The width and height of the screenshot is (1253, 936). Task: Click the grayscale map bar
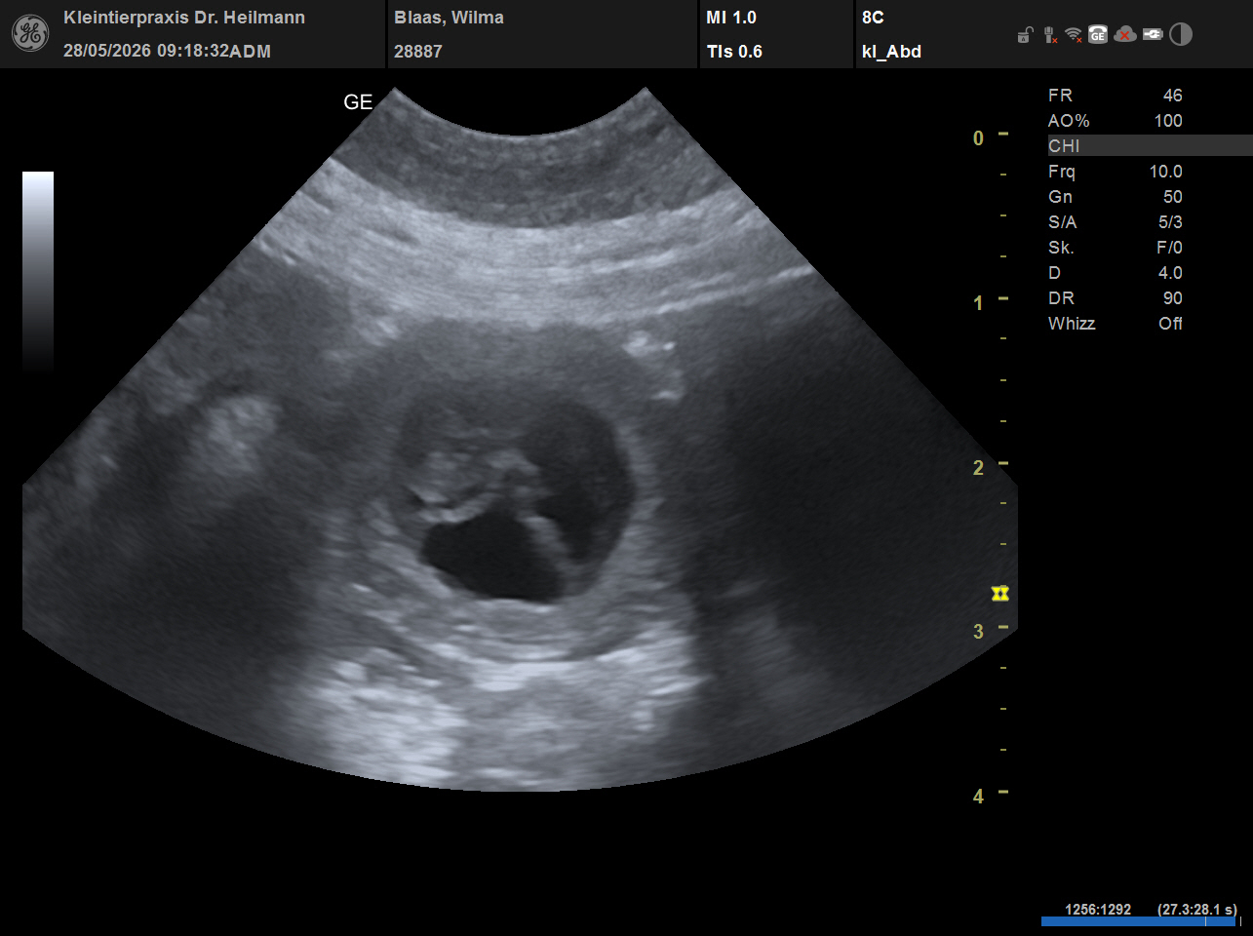tap(38, 273)
